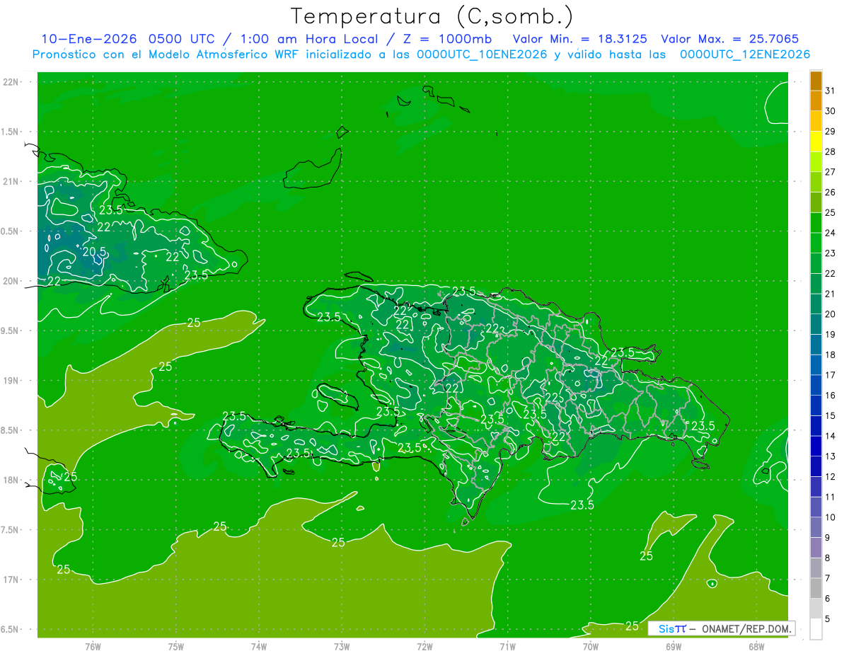Click the color scale label "16"

pos(831,396)
